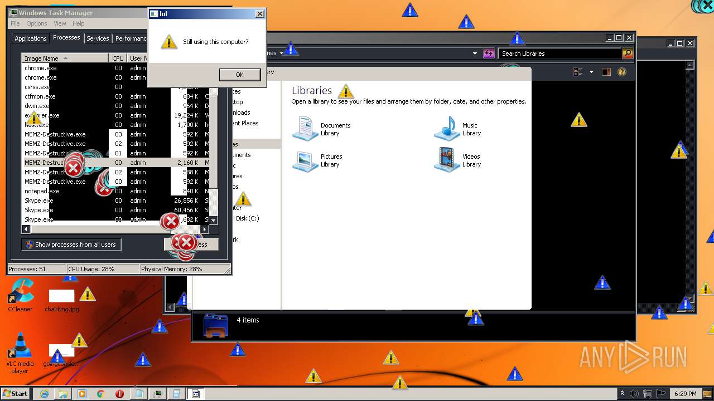The height and width of the screenshot is (401, 714).
Task: Select MEMZ process using 2,160 K
Action: click(115, 163)
